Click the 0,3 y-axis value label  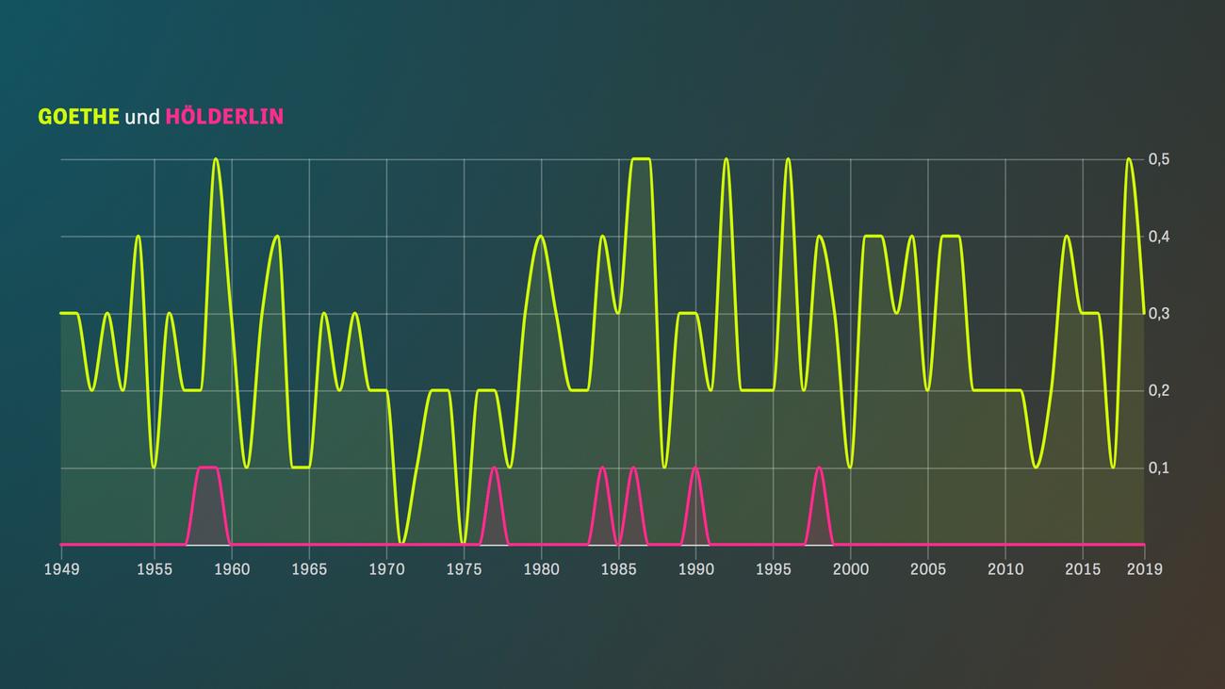pos(1158,314)
